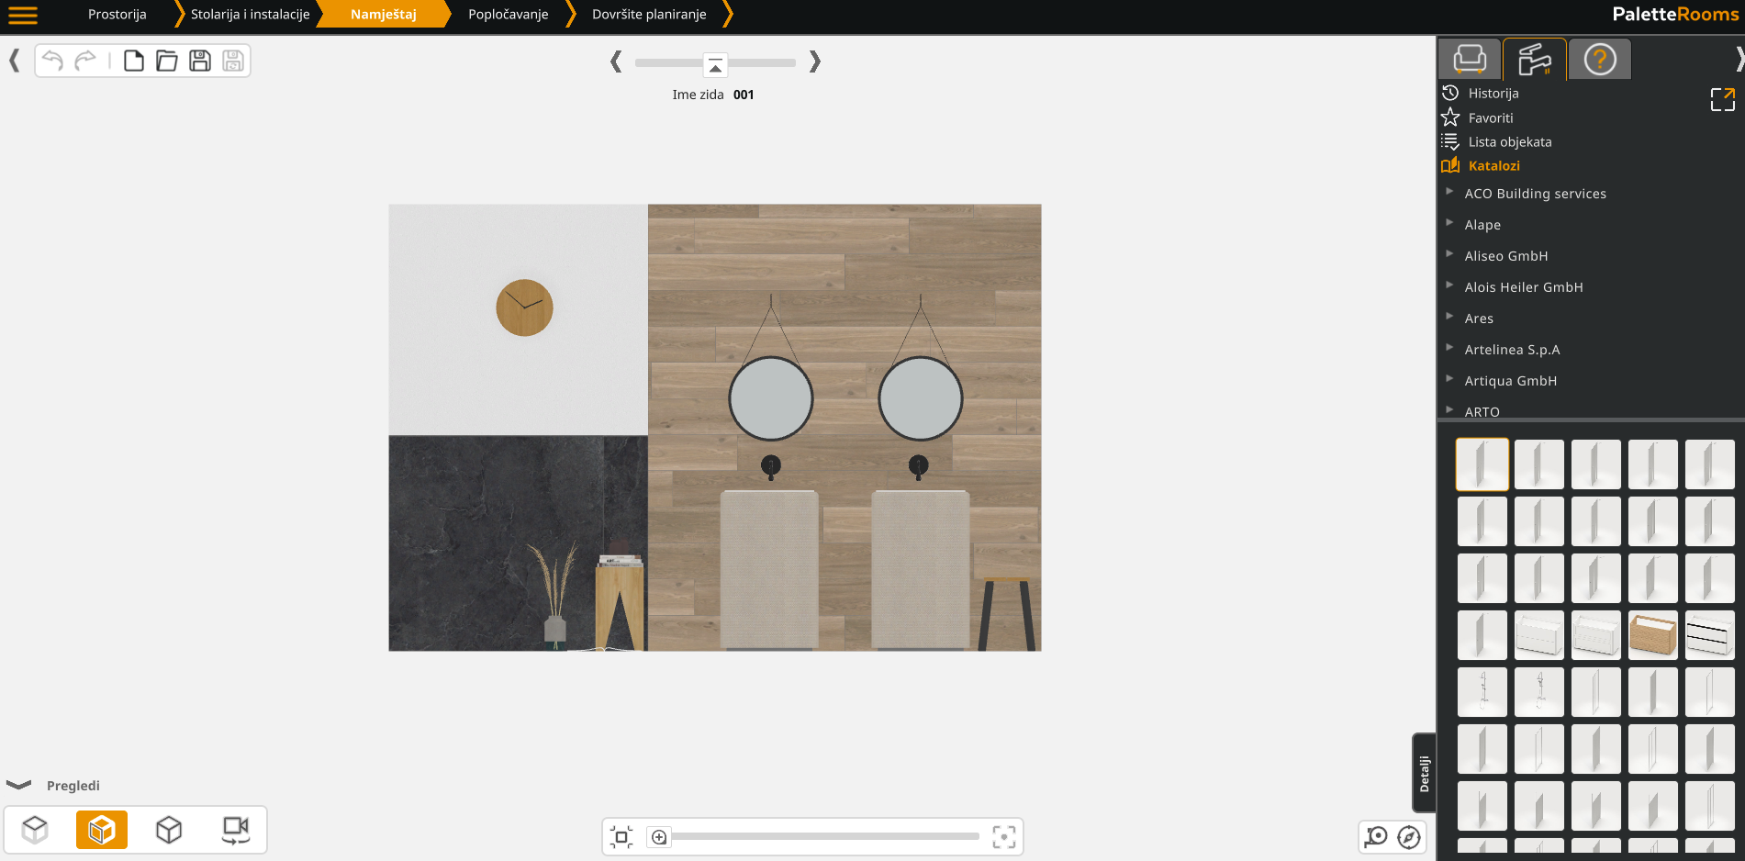Viewport: 1745px width, 861px height.
Task: Switch to the wireframe cube view mode
Action: pyautogui.click(x=169, y=830)
